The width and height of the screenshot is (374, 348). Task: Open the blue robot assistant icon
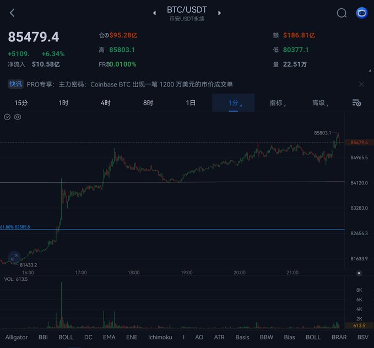pos(361,13)
